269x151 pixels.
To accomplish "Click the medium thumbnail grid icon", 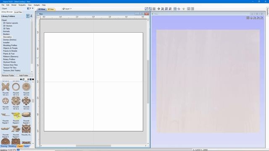I will point(31,79).
